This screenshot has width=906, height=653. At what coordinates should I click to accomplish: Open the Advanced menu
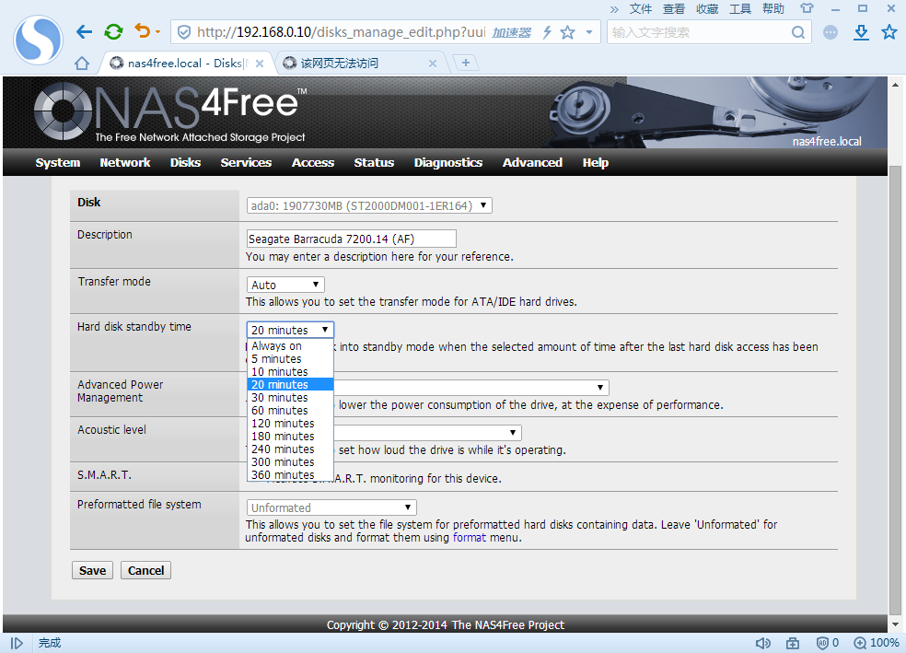click(532, 162)
